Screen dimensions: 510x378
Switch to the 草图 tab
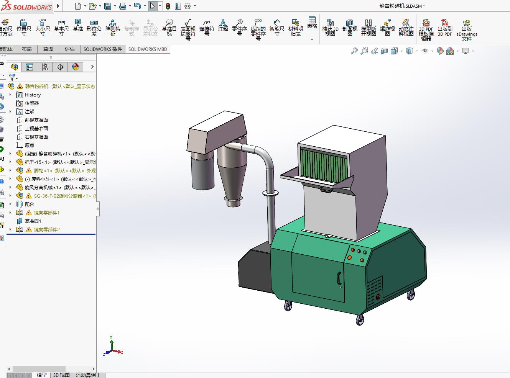coord(48,49)
